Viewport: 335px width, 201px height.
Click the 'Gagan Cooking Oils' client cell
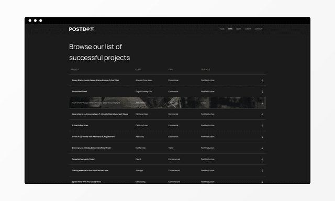pyautogui.click(x=143, y=92)
